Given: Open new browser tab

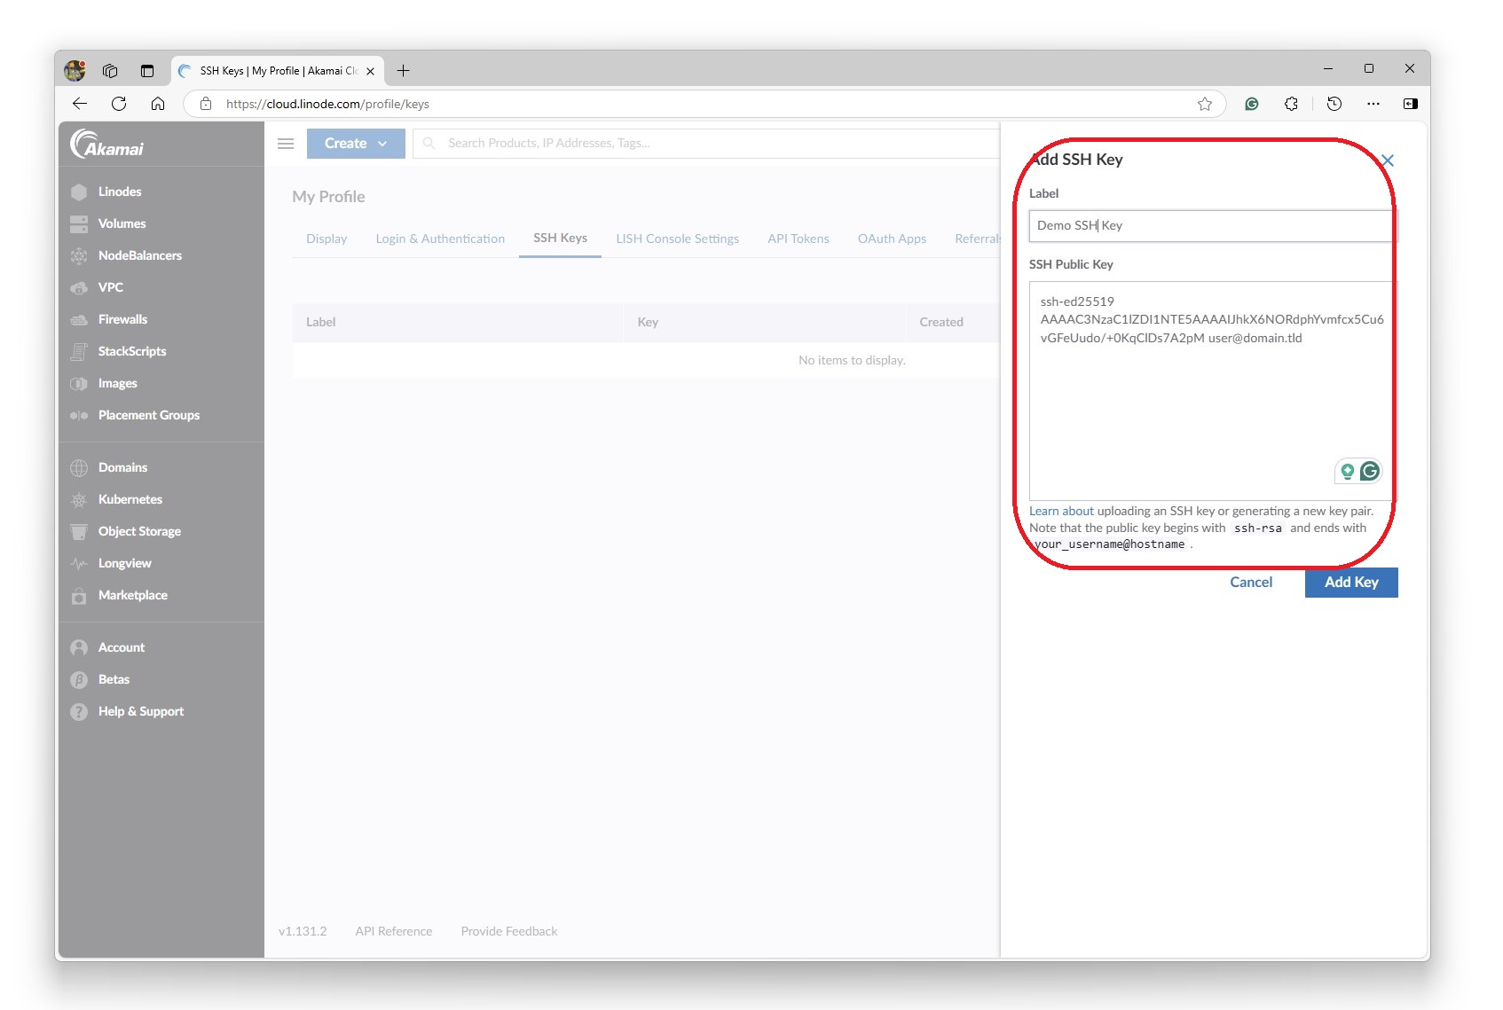Looking at the screenshot, I should 403,70.
